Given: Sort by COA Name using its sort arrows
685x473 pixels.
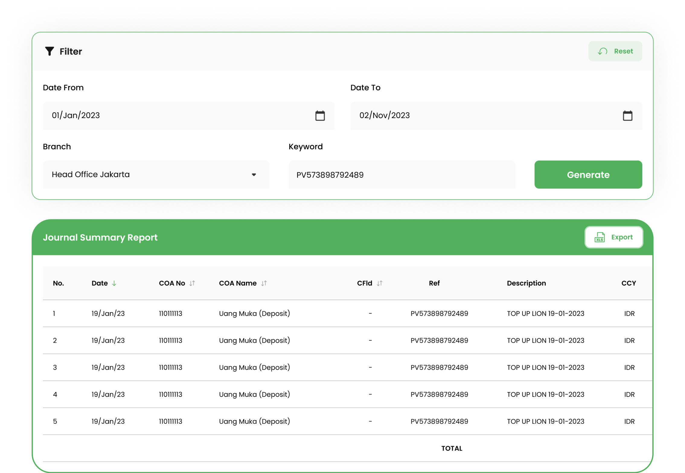Looking at the screenshot, I should coord(264,283).
